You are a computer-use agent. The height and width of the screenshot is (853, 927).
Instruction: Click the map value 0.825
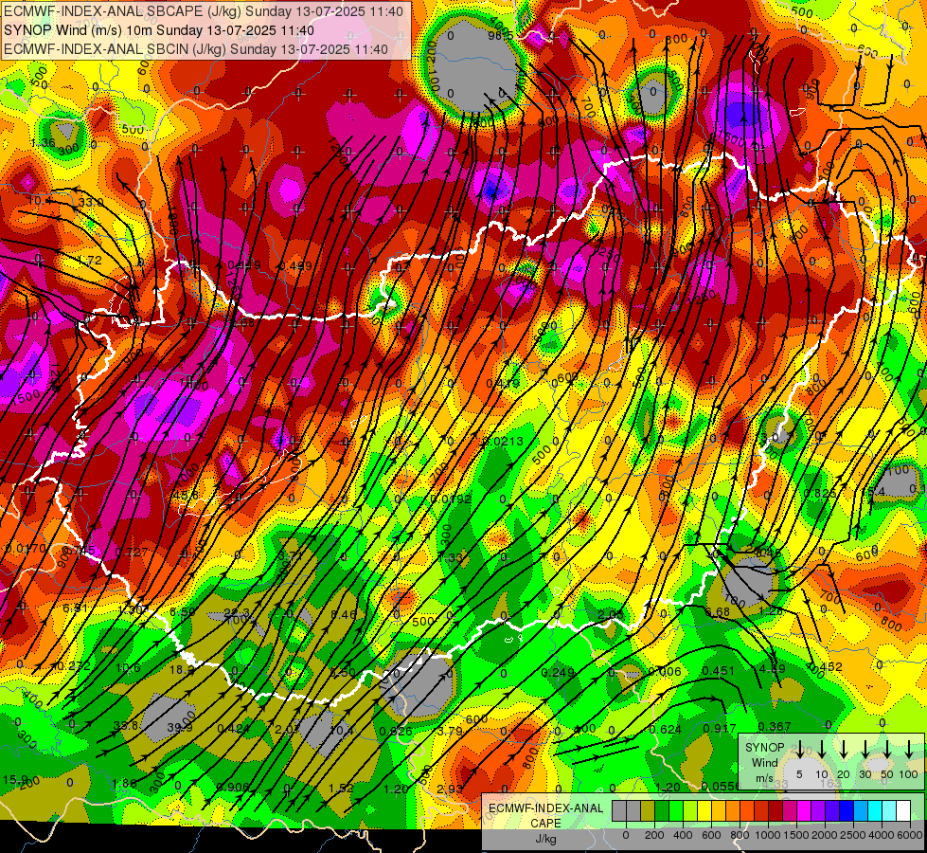[x=820, y=493]
